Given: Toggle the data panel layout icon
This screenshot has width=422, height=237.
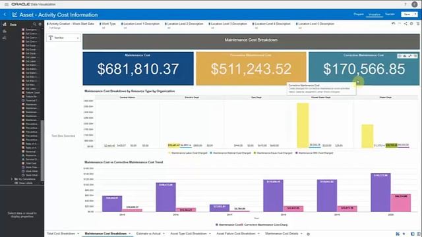Looking at the screenshot, I should pyautogui.click(x=413, y=234).
